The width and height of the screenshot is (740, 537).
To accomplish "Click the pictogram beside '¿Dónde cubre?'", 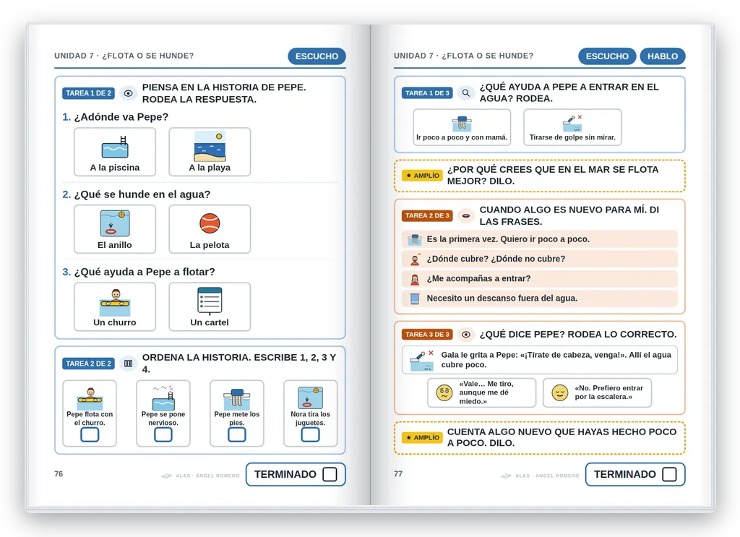I will point(414,259).
